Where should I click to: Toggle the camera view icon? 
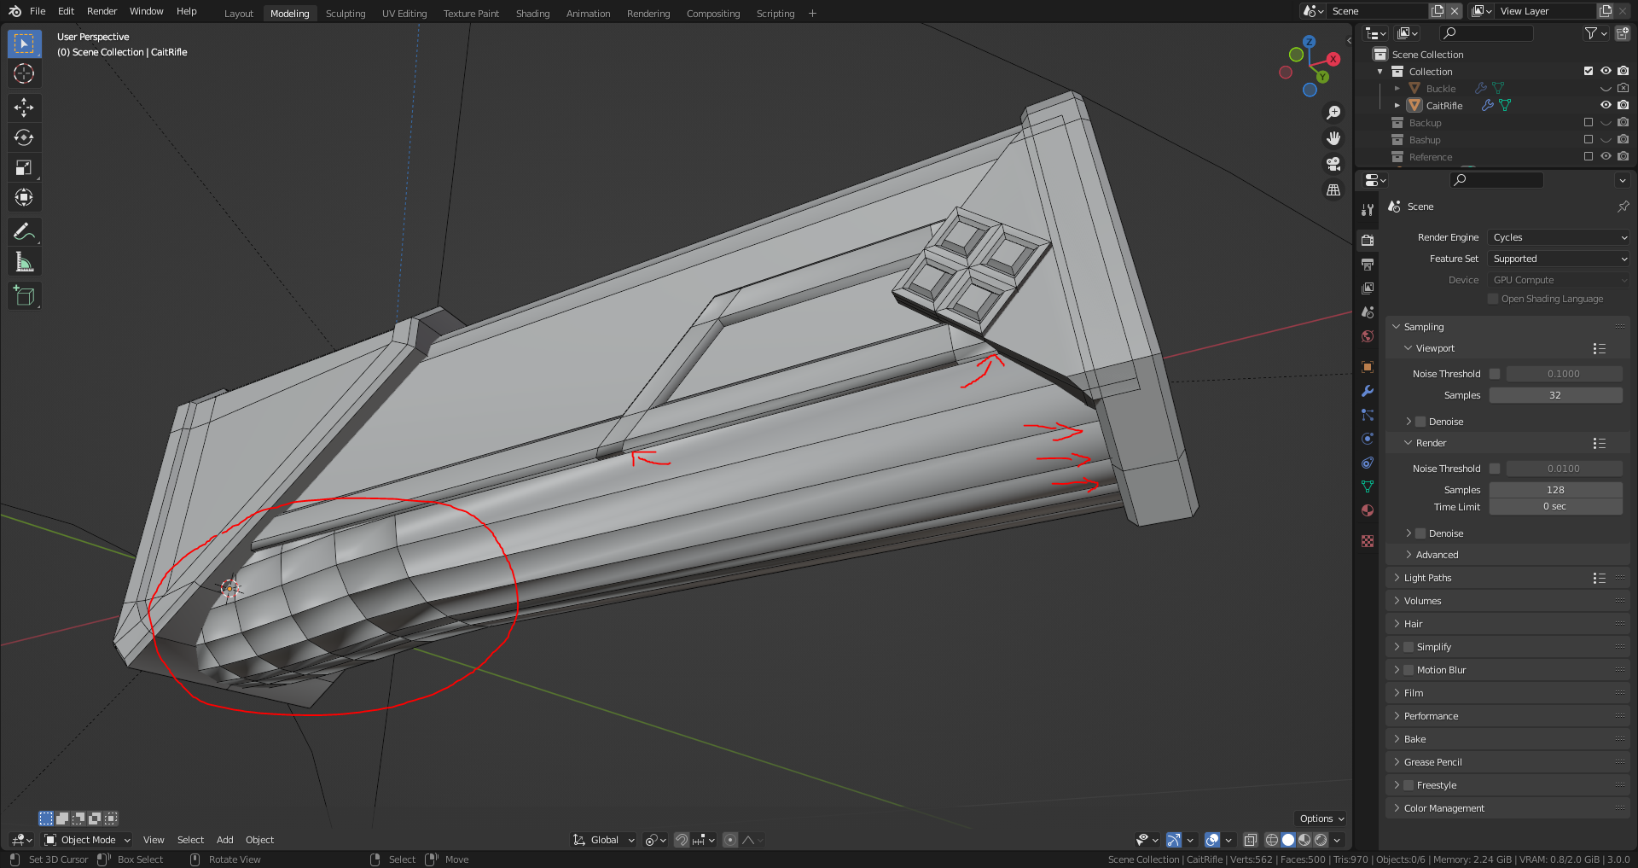pyautogui.click(x=1333, y=164)
